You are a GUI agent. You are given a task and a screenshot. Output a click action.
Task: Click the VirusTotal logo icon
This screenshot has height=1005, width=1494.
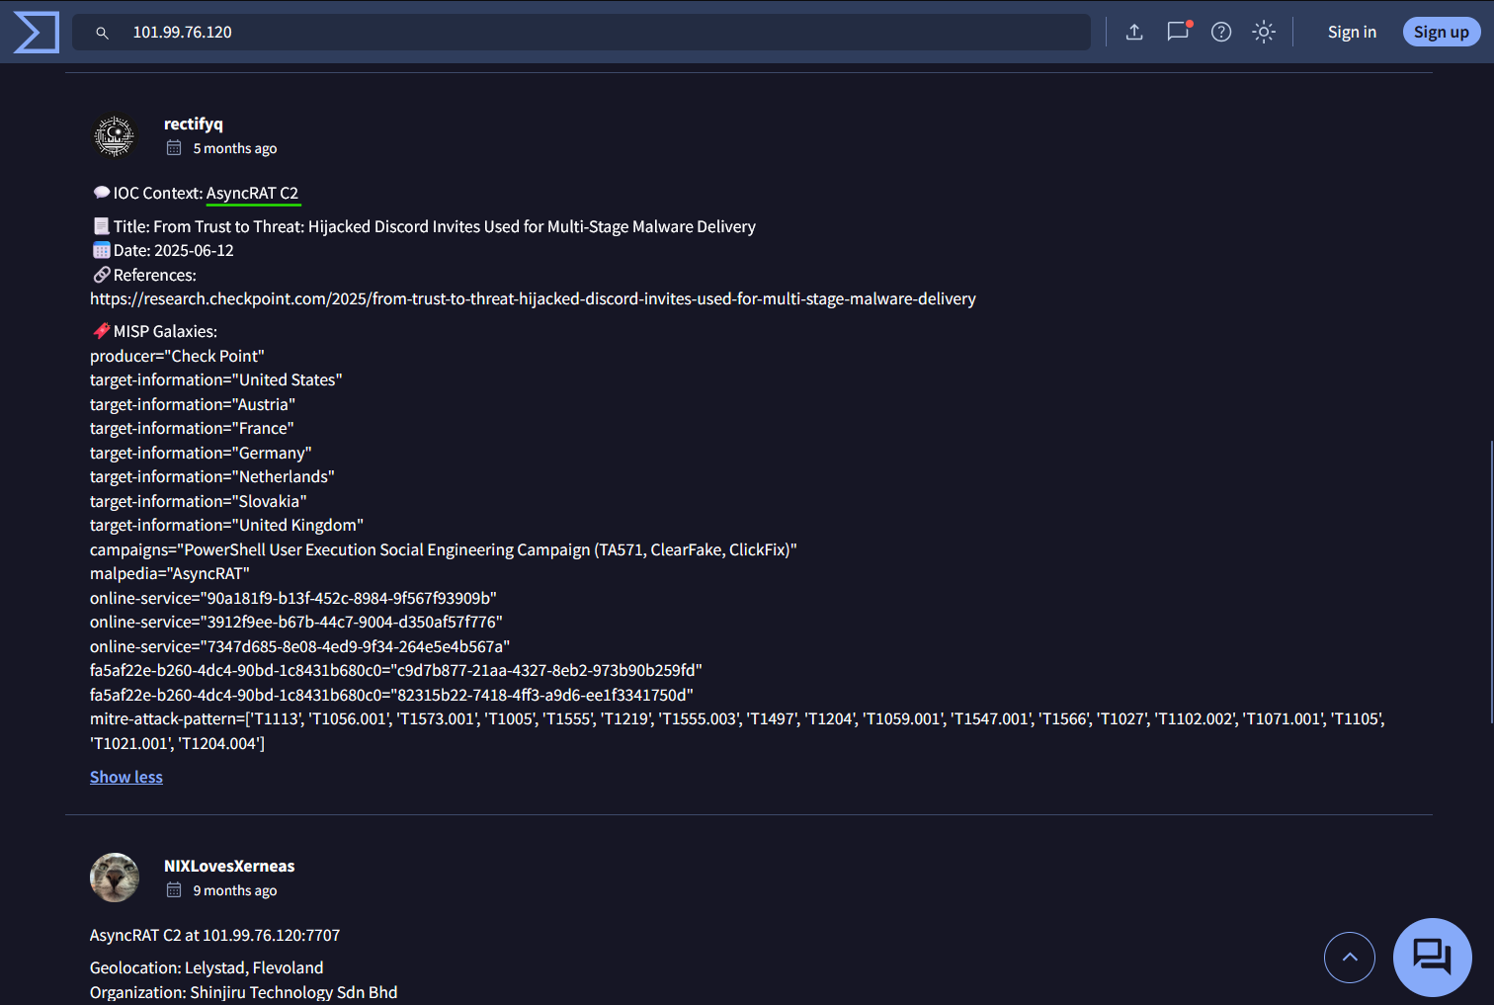tap(37, 32)
